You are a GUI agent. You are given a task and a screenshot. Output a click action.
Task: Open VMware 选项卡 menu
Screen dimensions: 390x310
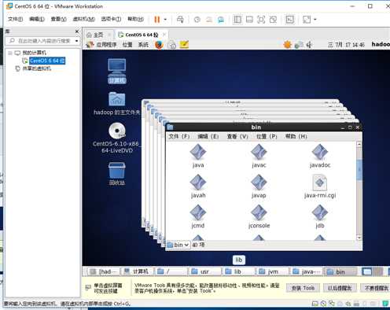pos(111,19)
